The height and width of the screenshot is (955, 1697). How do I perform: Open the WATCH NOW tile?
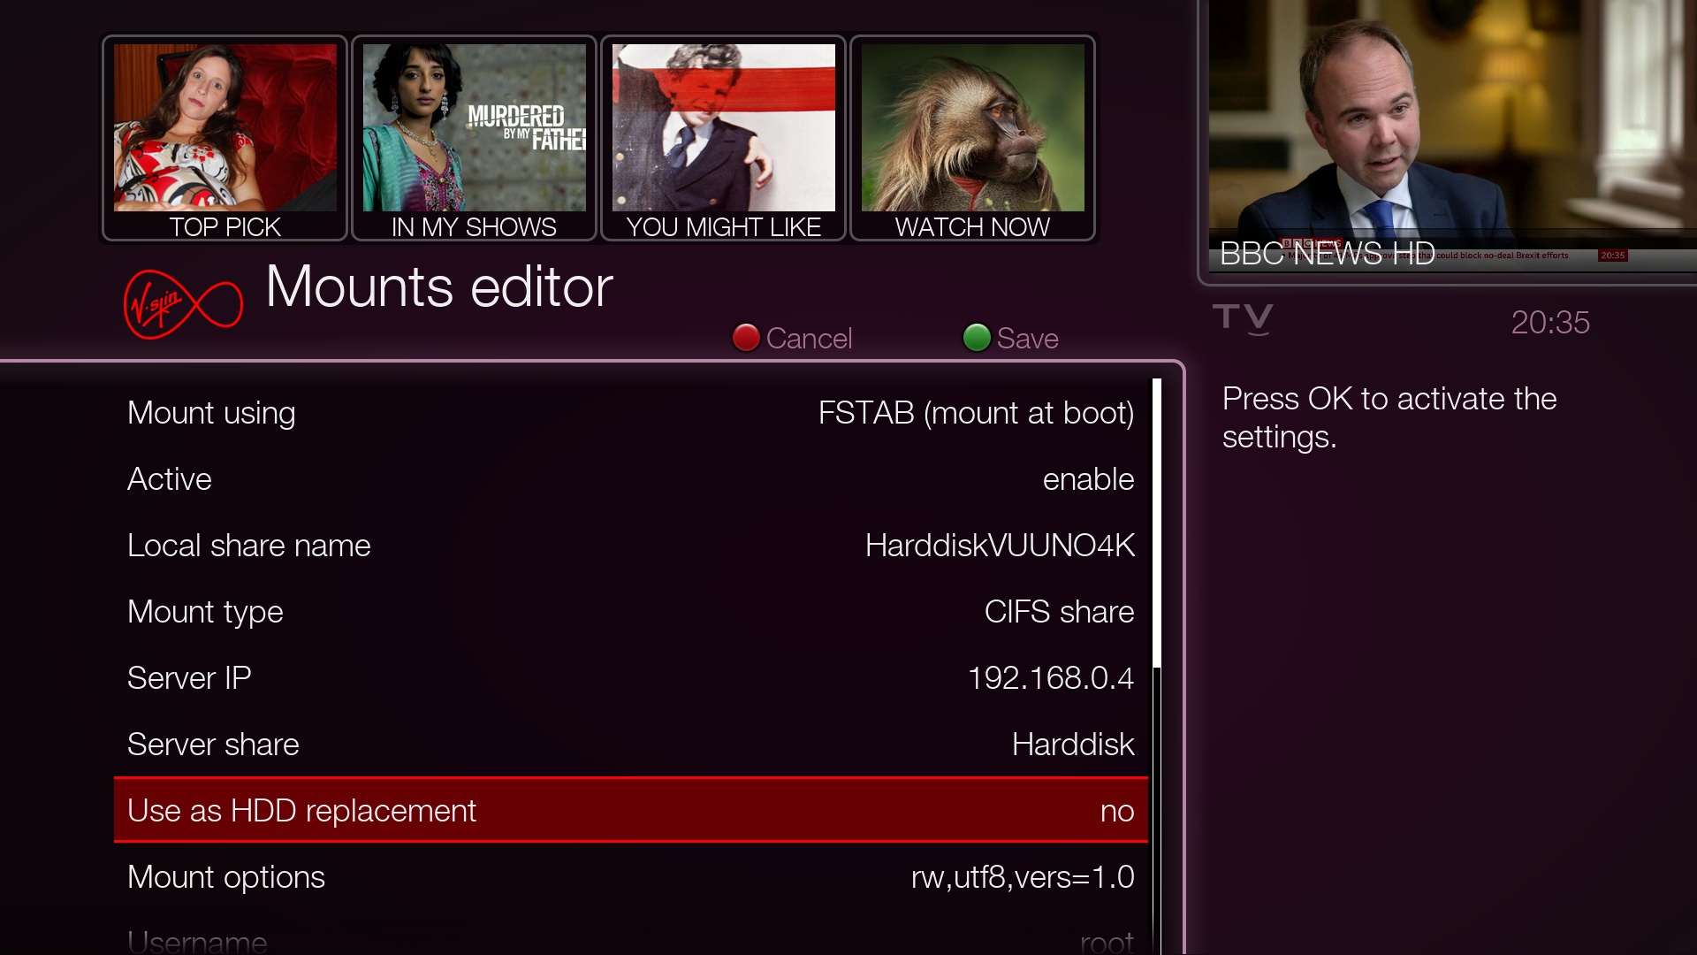[972, 138]
